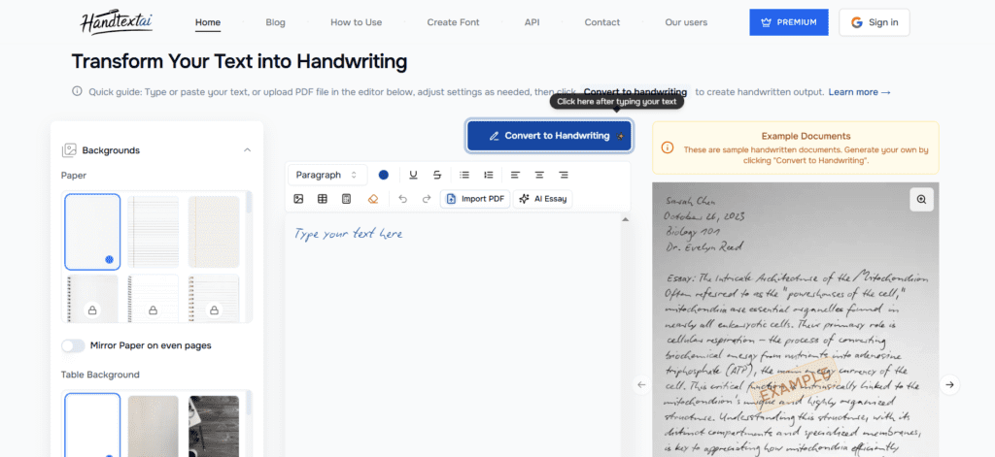The width and height of the screenshot is (995, 457).
Task: Collapse the Backgrounds section
Action: tap(248, 150)
